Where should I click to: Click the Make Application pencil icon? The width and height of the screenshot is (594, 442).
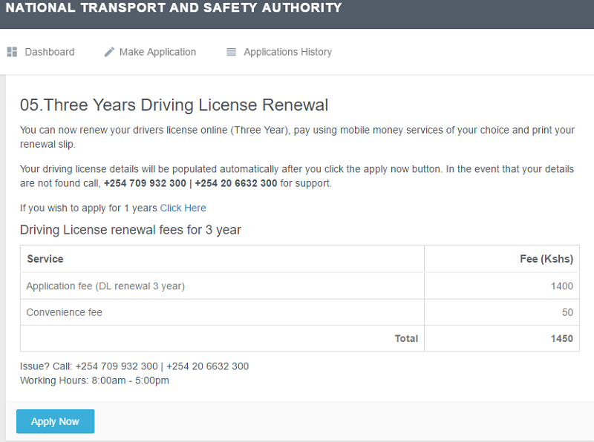(x=109, y=52)
